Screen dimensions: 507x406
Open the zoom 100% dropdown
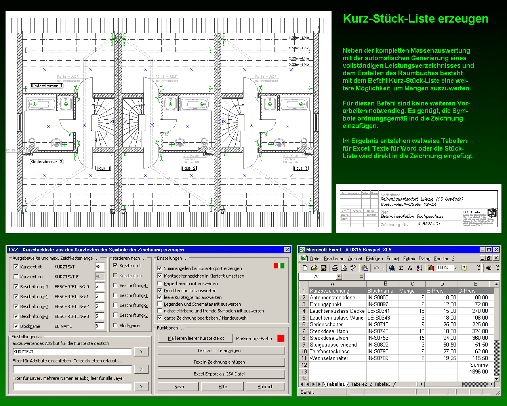(x=456, y=268)
